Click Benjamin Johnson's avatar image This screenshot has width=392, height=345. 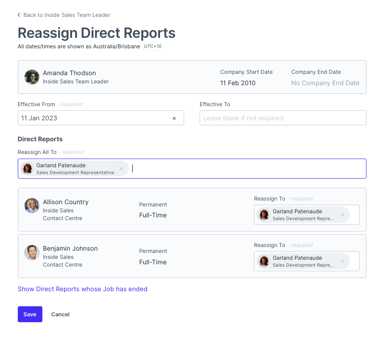[31, 252]
